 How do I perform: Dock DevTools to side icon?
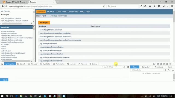click(x=167, y=64)
